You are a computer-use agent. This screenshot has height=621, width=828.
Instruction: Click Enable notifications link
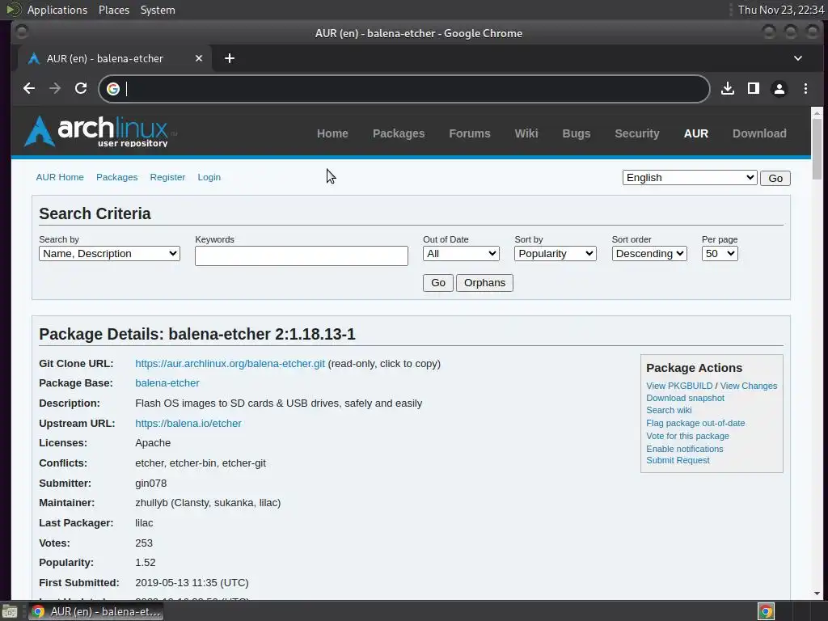pos(684,449)
